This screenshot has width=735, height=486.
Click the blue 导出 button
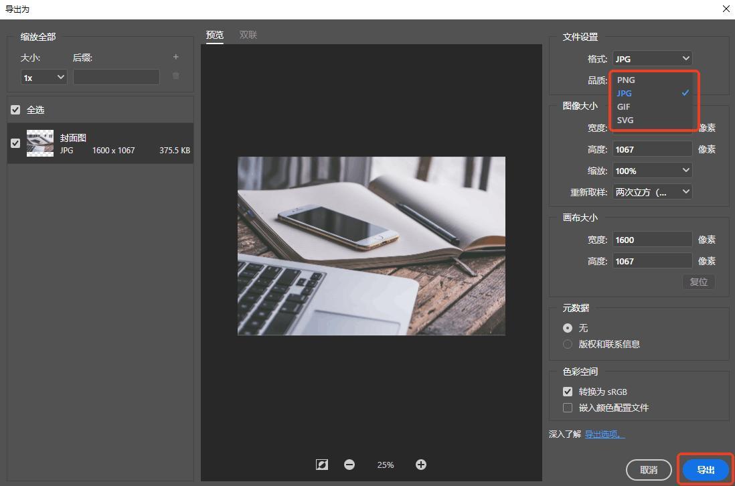[x=706, y=470]
